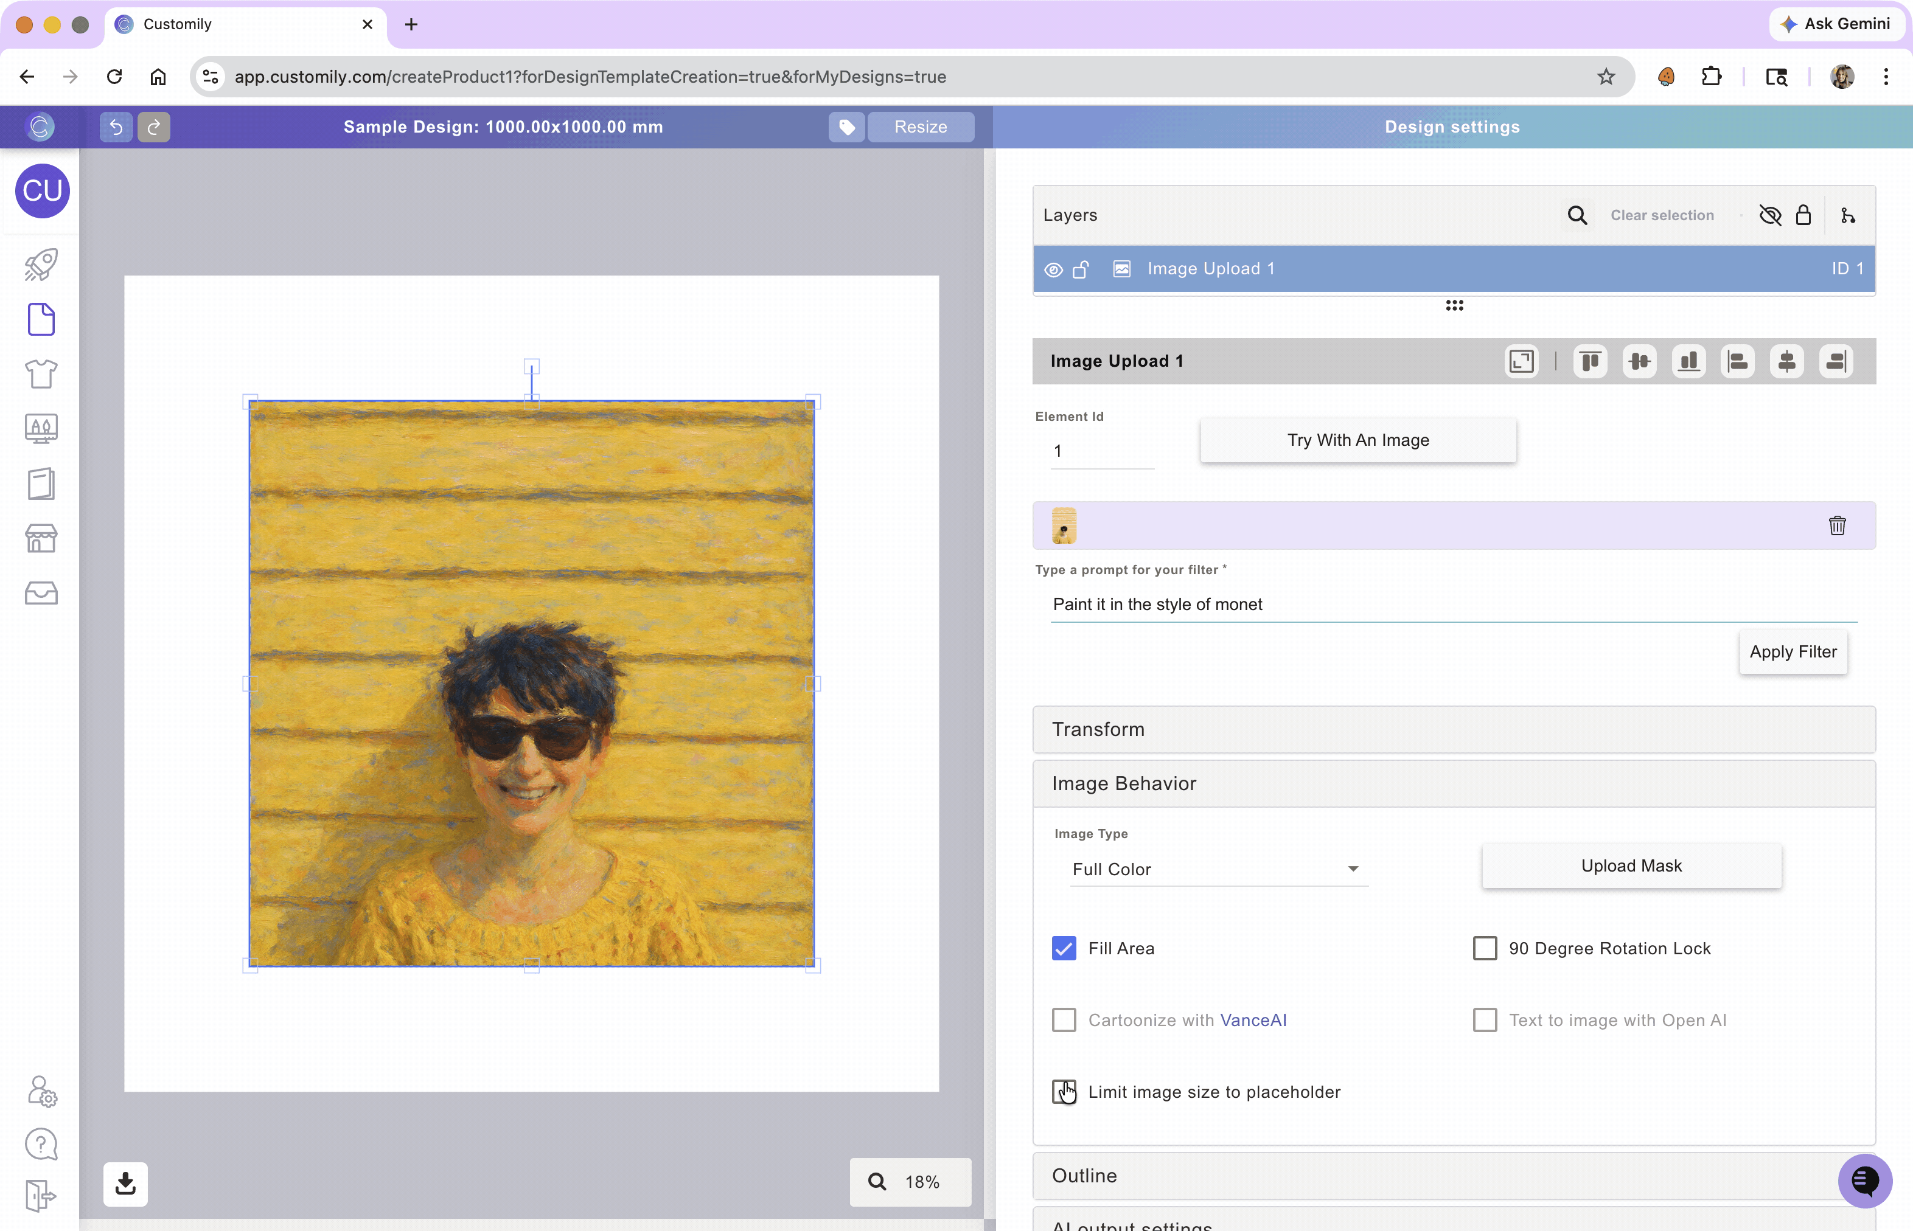Reload the page in browser
Screen dimensions: 1913x1231
tap(114, 77)
